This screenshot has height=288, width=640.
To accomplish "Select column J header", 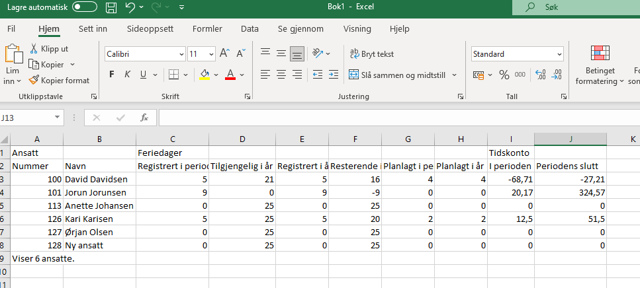I will tap(571, 139).
